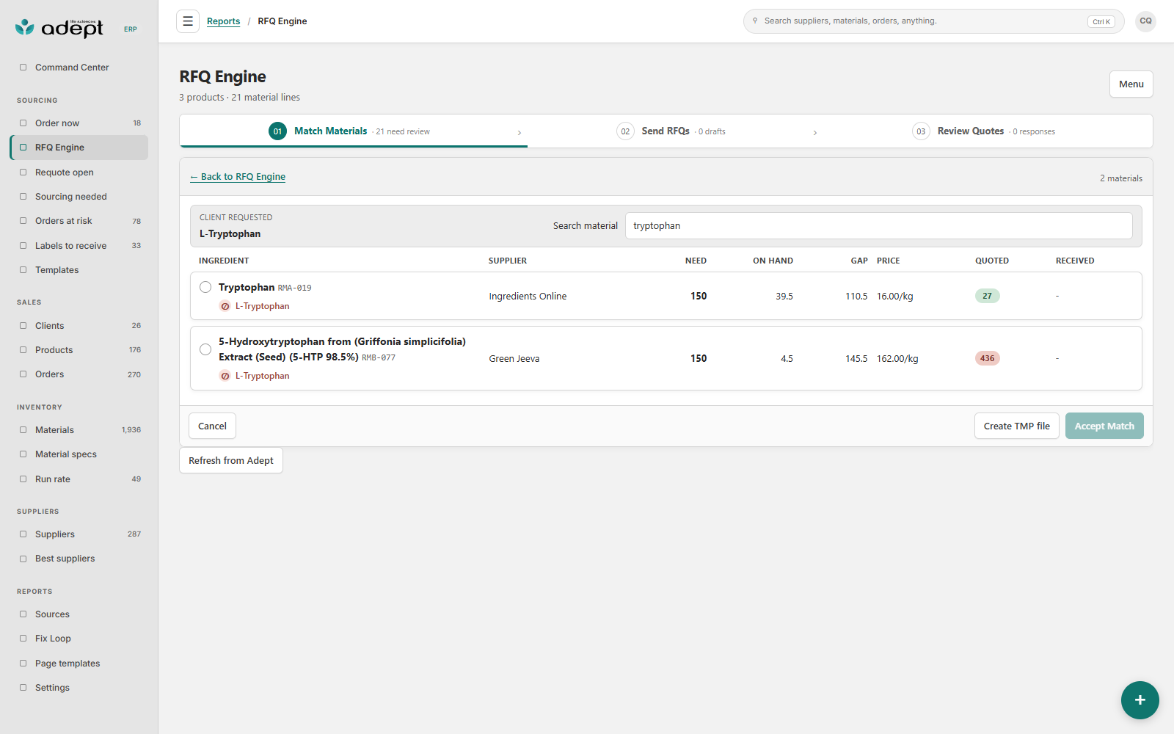This screenshot has width=1174, height=734.
Task: Open RFQ Engine in the sidebar
Action: 79,148
